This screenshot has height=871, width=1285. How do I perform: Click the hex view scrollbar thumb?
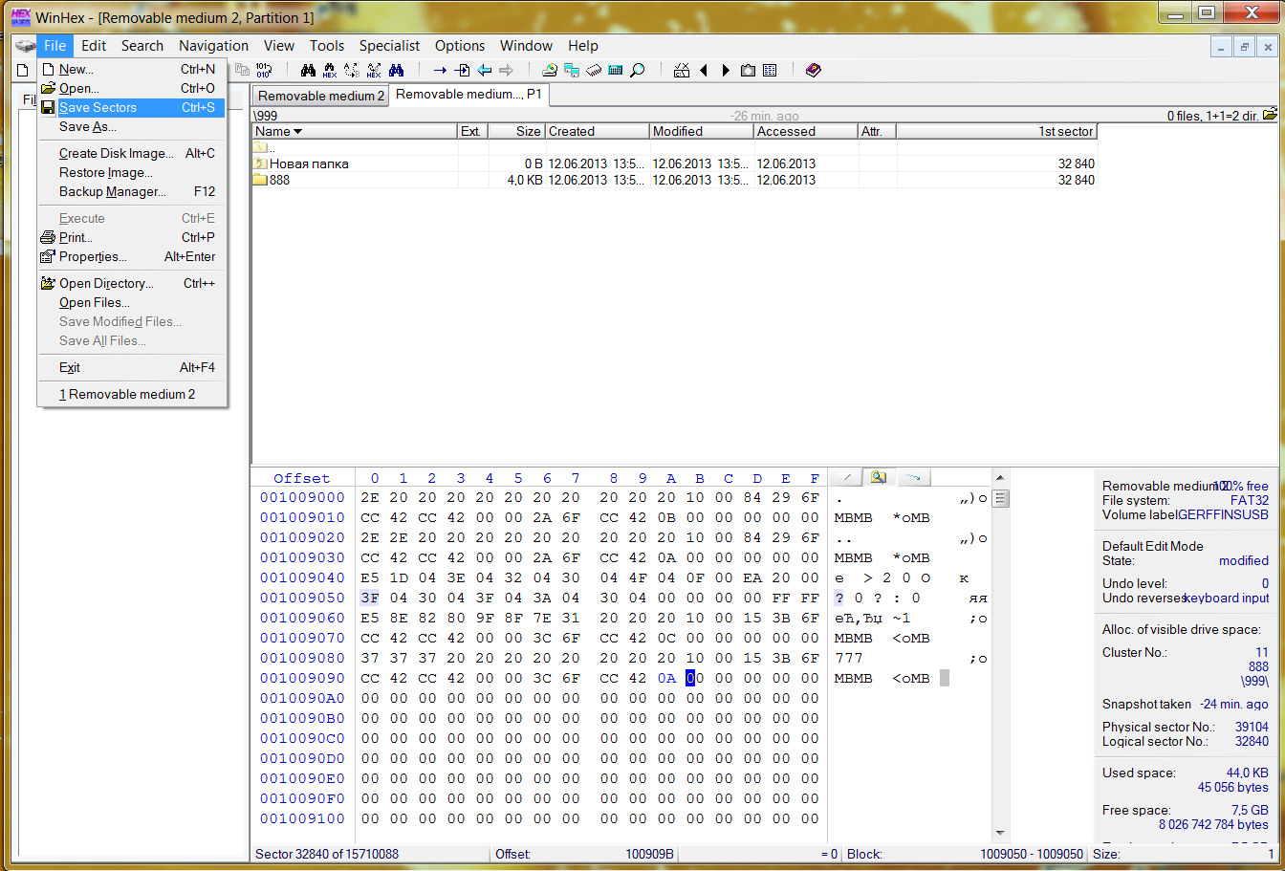pyautogui.click(x=1001, y=498)
